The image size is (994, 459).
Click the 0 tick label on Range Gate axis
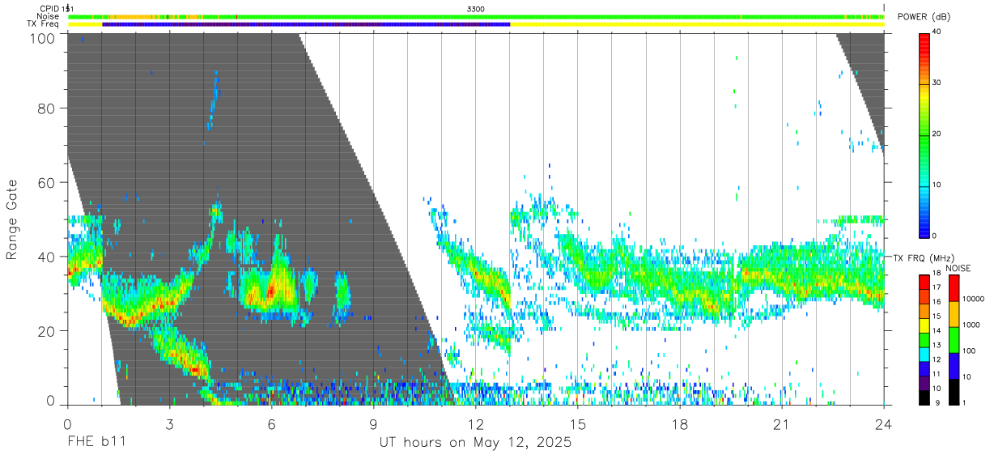coord(50,401)
